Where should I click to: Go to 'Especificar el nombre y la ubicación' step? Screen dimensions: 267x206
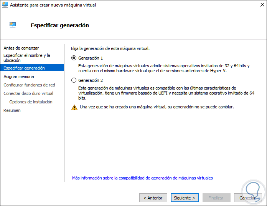tap(27, 58)
